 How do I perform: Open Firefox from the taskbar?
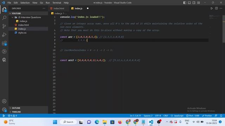[x=120, y=122]
